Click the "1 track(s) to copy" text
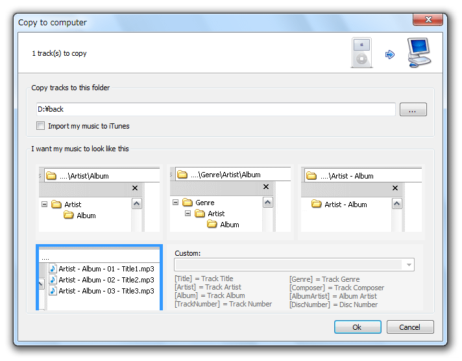462x361 pixels. [59, 53]
